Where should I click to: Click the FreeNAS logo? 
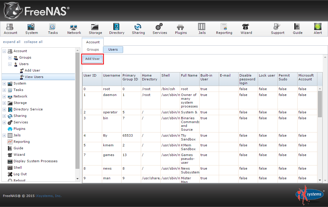coord(37,11)
